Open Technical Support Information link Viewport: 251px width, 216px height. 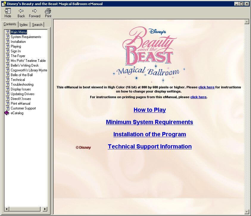click(150, 146)
